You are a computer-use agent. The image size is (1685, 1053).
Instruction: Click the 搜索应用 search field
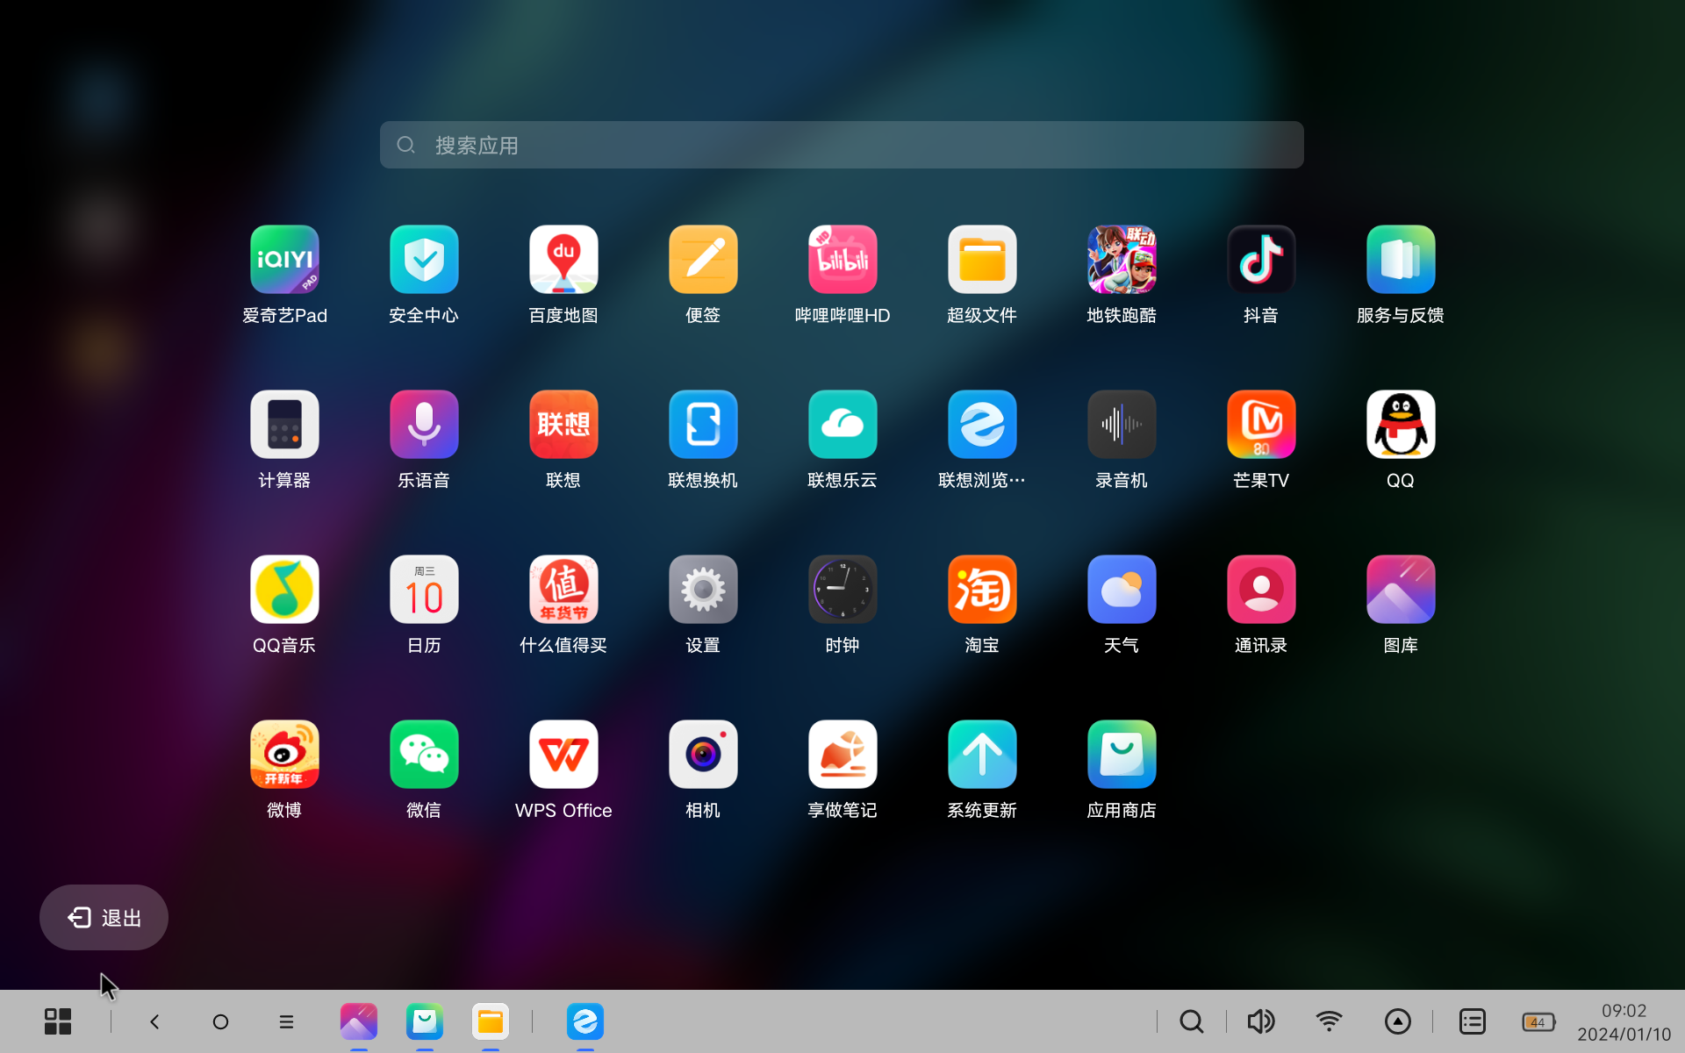click(x=842, y=145)
